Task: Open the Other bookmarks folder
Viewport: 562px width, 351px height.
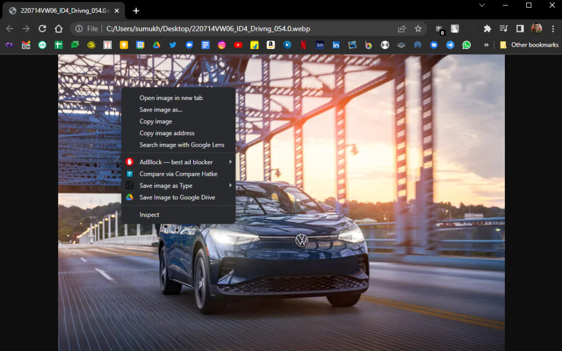Action: pos(530,45)
